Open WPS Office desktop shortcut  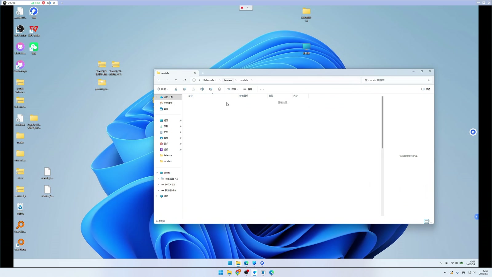[34, 31]
